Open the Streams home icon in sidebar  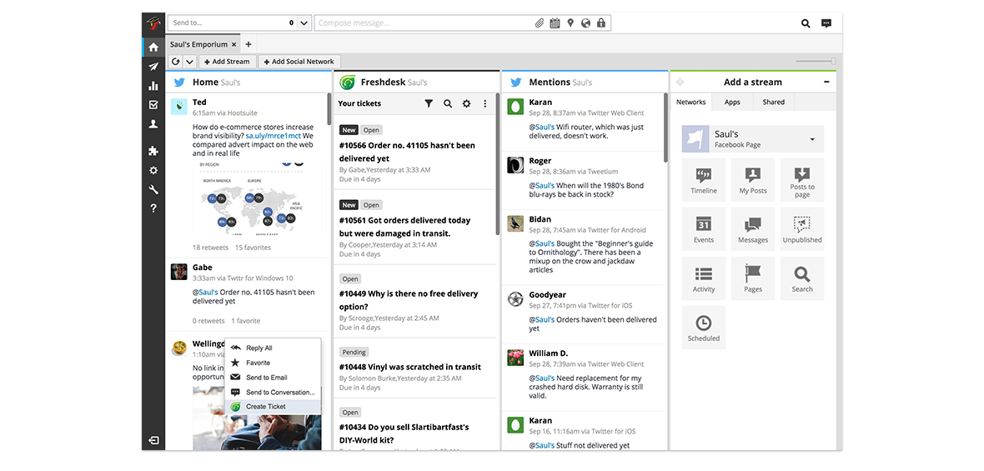153,47
